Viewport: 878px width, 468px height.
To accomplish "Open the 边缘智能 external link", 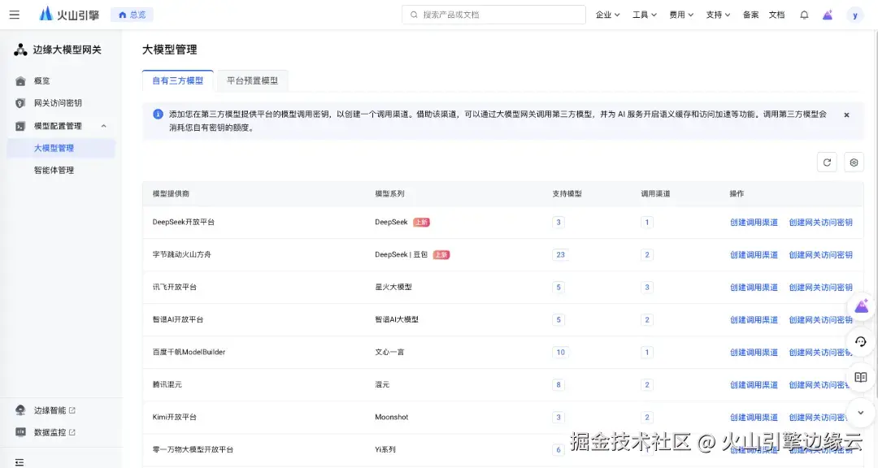I will click(54, 410).
